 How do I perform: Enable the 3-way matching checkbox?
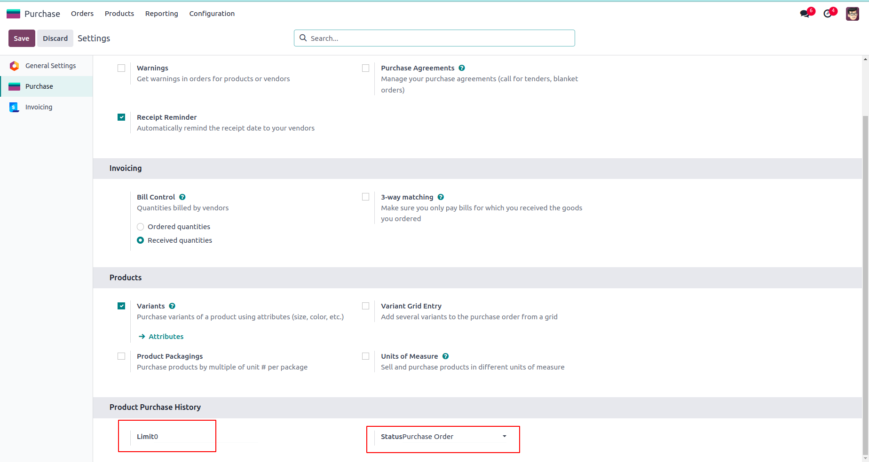coord(365,197)
